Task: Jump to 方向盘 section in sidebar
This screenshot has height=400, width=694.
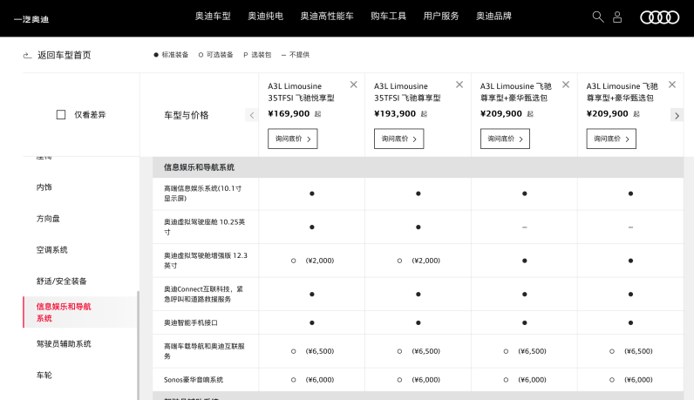Action: coord(48,219)
